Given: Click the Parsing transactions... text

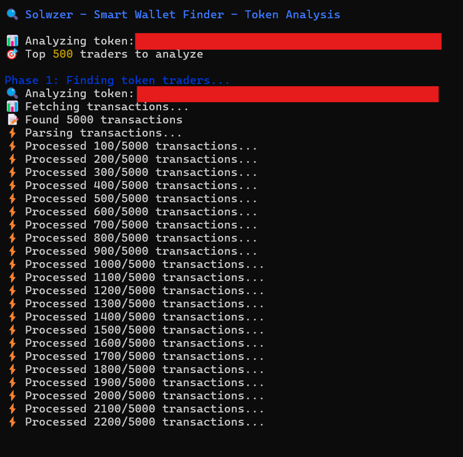Looking at the screenshot, I should (103, 133).
